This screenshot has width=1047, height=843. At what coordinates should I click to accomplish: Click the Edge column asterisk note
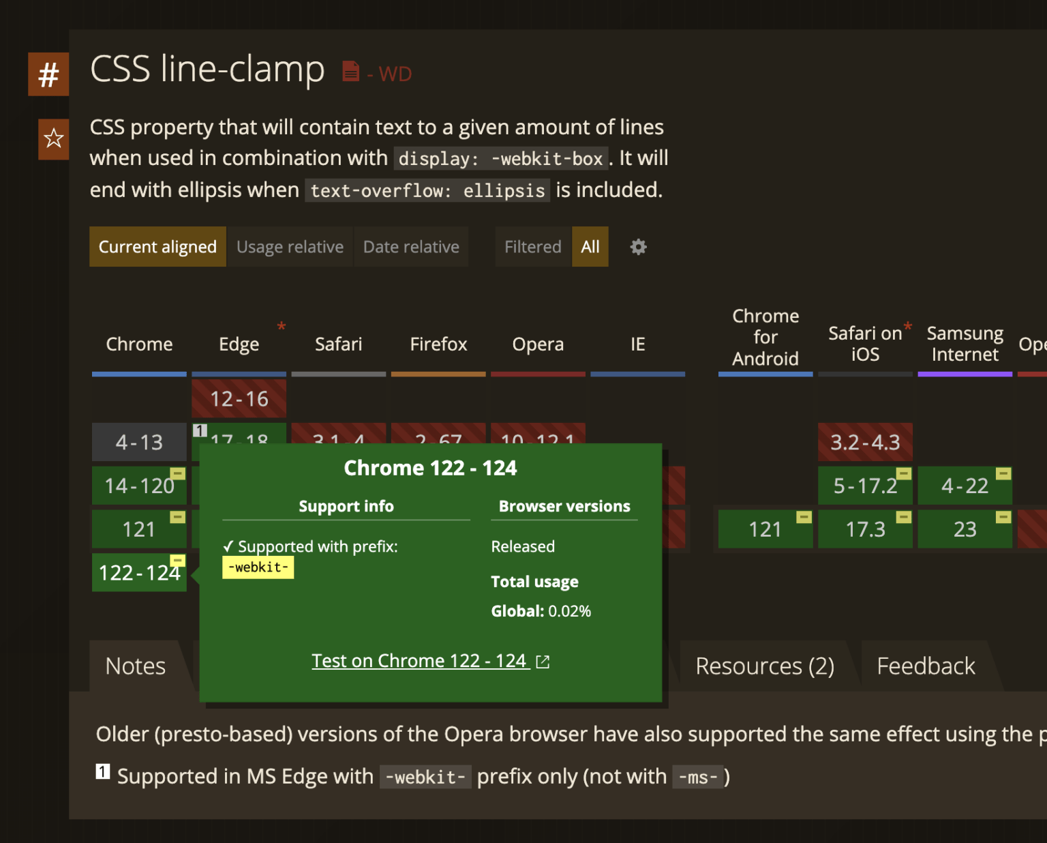click(x=281, y=327)
